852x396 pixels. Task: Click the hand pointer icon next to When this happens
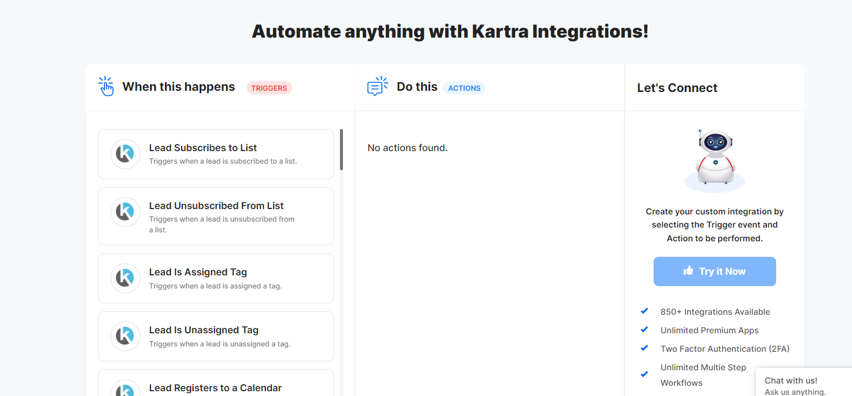106,86
